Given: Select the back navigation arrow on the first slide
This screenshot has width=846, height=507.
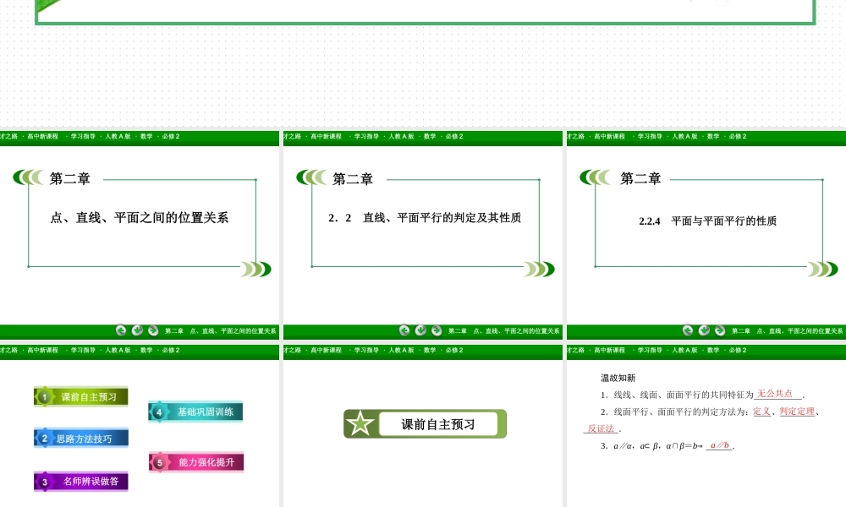Looking at the screenshot, I should [x=121, y=331].
